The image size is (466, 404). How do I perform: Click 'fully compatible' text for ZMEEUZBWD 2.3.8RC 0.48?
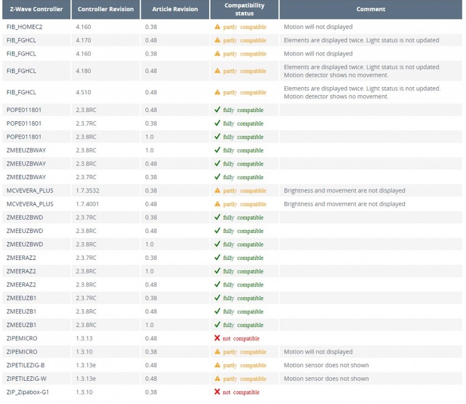tap(243, 231)
